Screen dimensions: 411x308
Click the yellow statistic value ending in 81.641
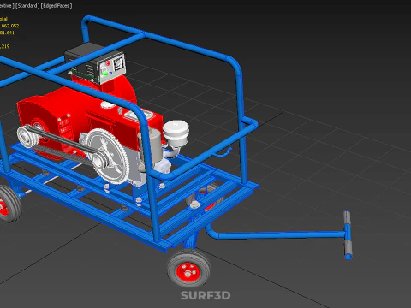(7, 33)
